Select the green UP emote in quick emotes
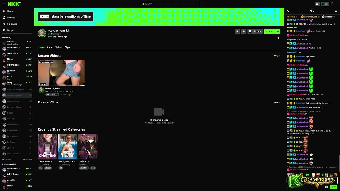The image size is (340, 191). tap(322, 175)
